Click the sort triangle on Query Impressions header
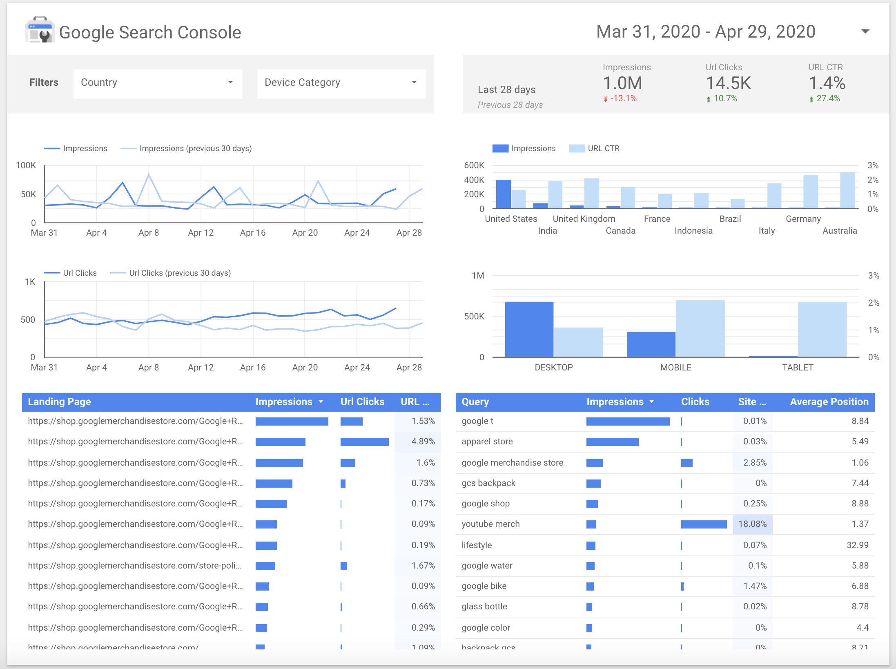 coord(652,401)
